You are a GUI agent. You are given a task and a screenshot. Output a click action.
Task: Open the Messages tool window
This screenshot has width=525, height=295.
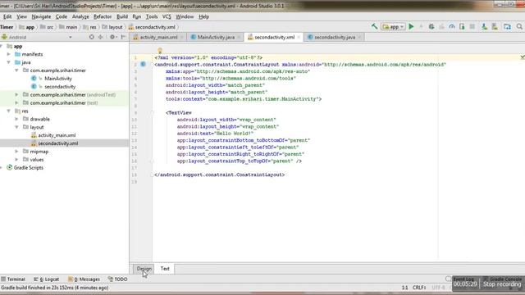pos(84,279)
